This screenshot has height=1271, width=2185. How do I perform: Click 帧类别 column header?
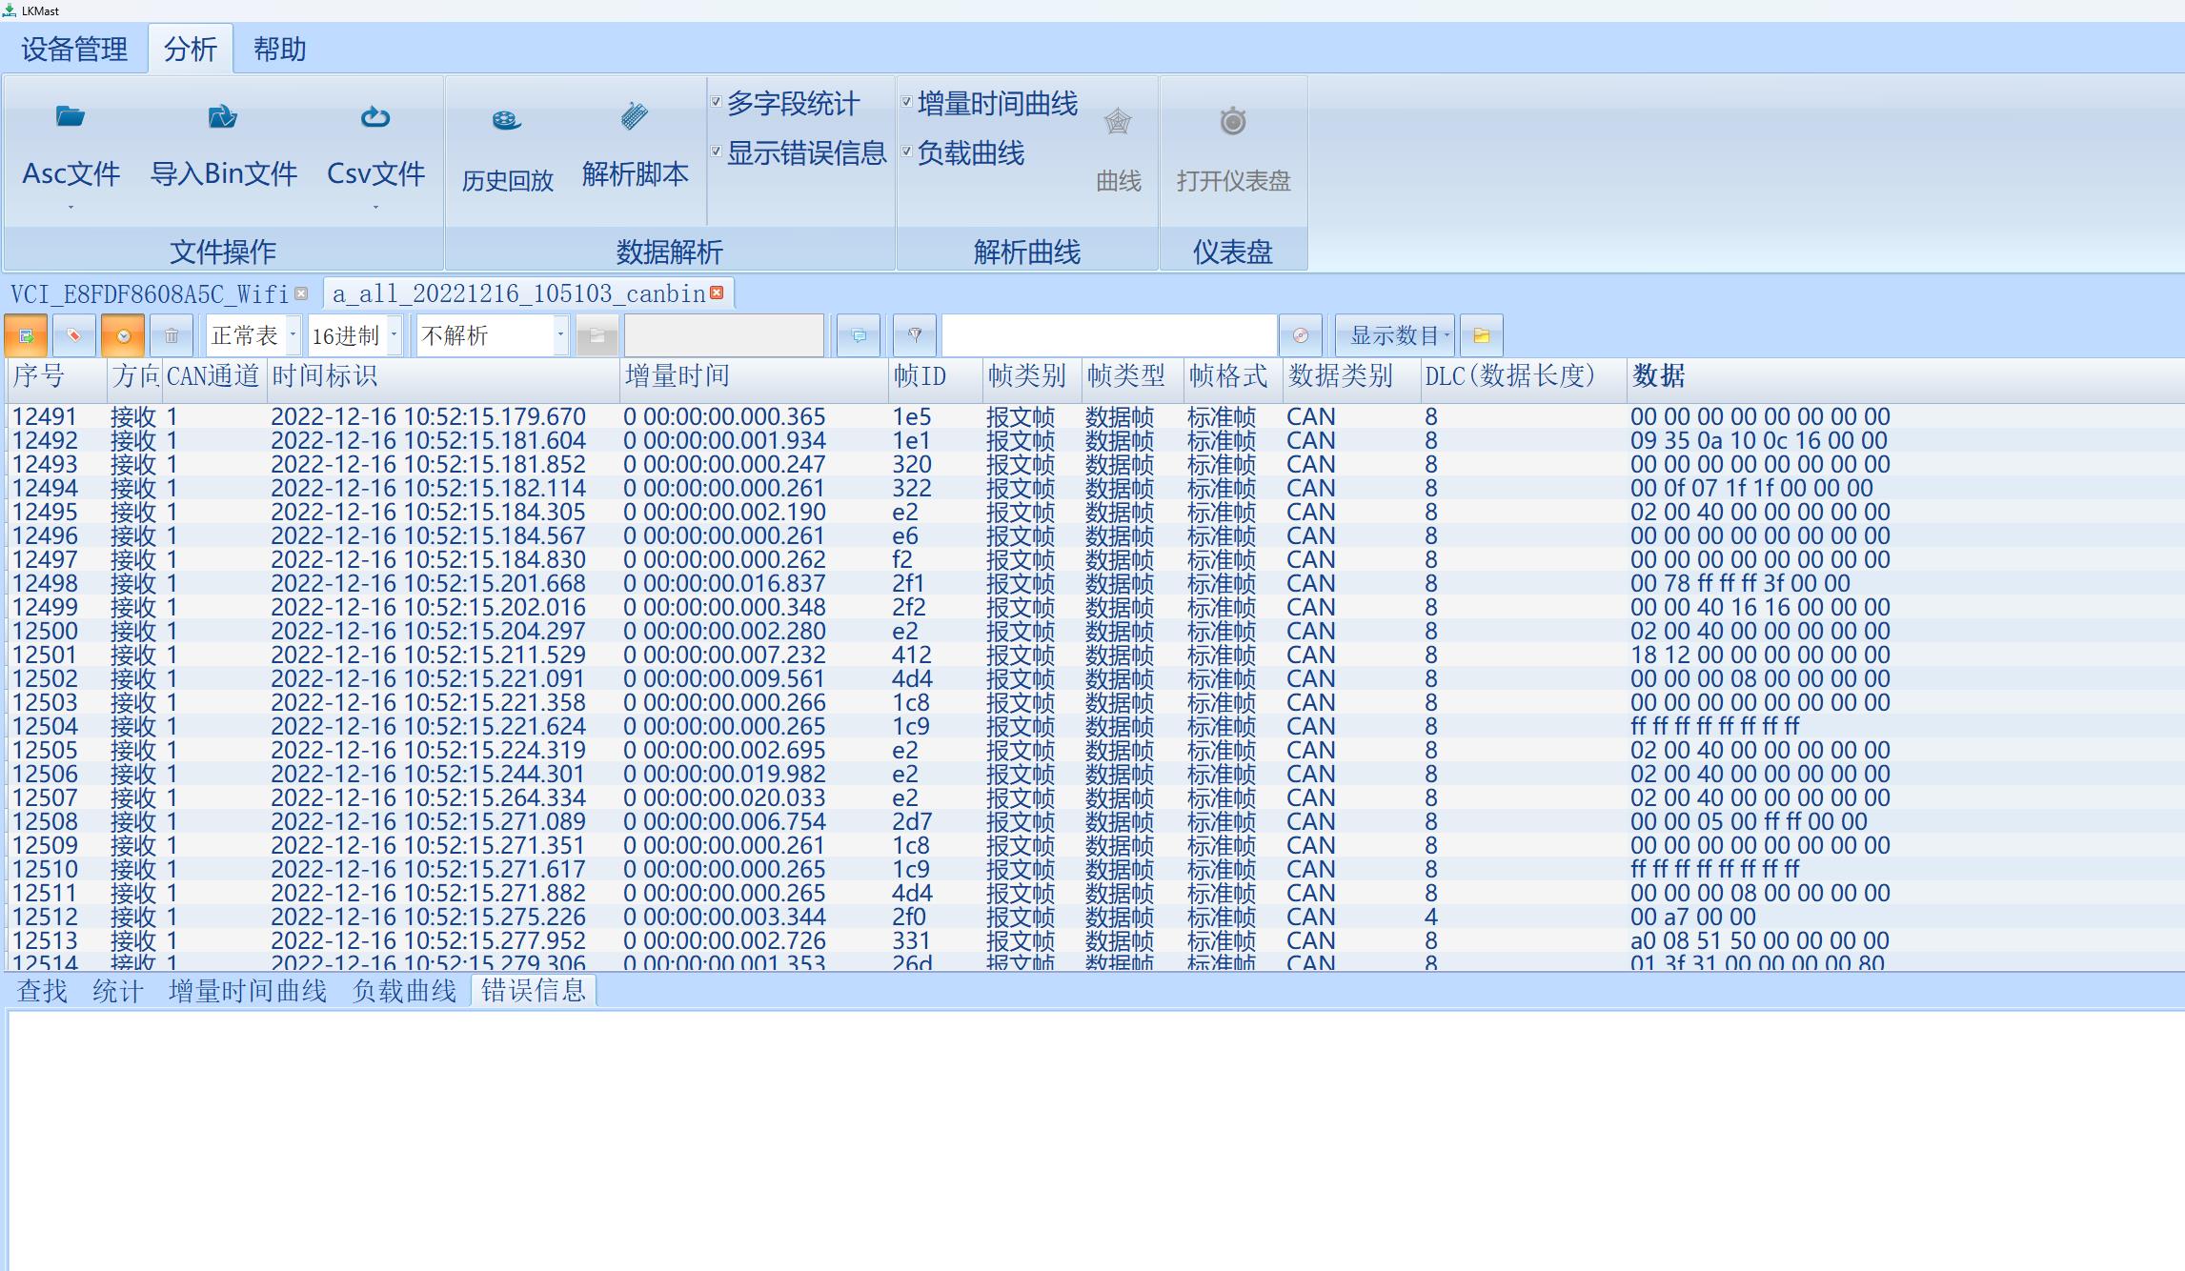pos(1032,376)
